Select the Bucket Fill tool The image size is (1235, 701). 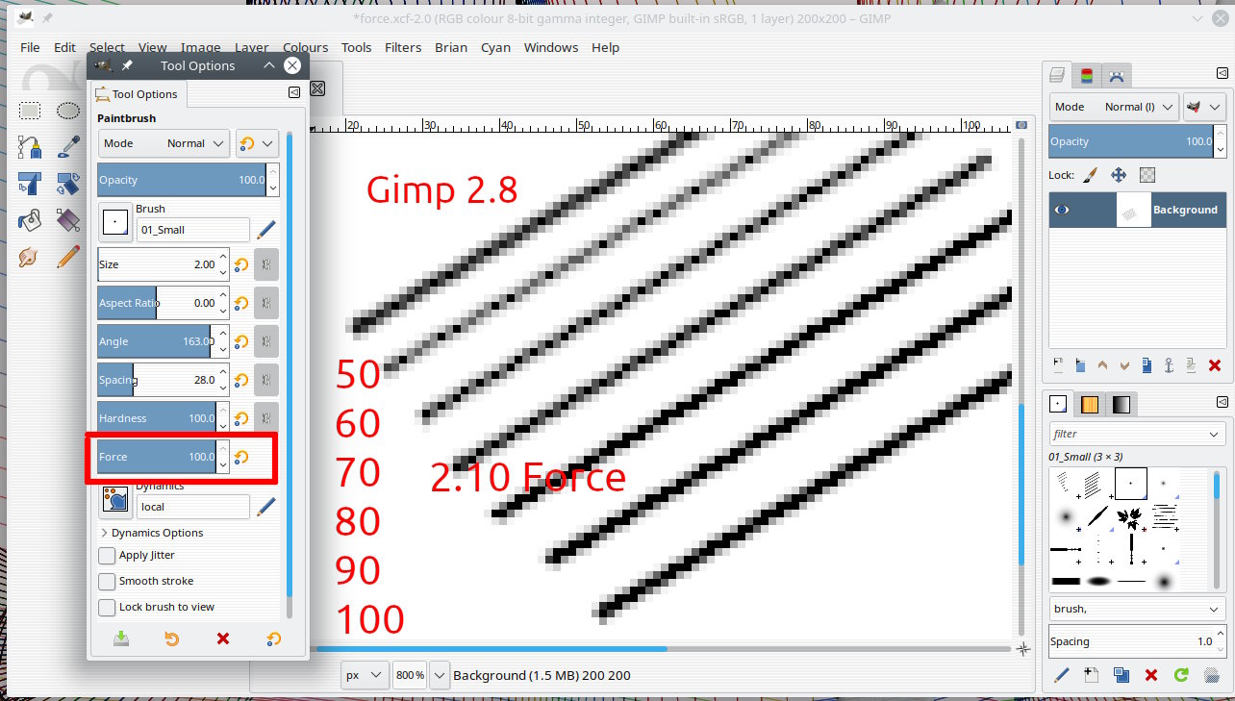pos(30,220)
